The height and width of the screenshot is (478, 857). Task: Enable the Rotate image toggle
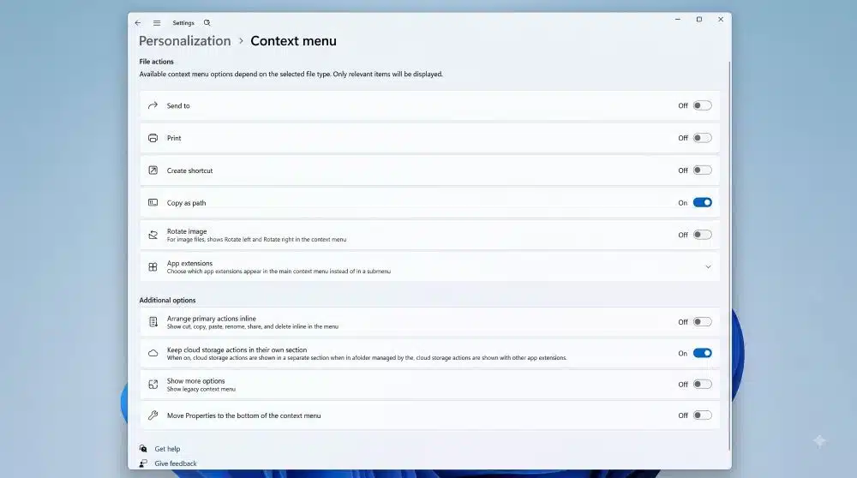click(703, 235)
